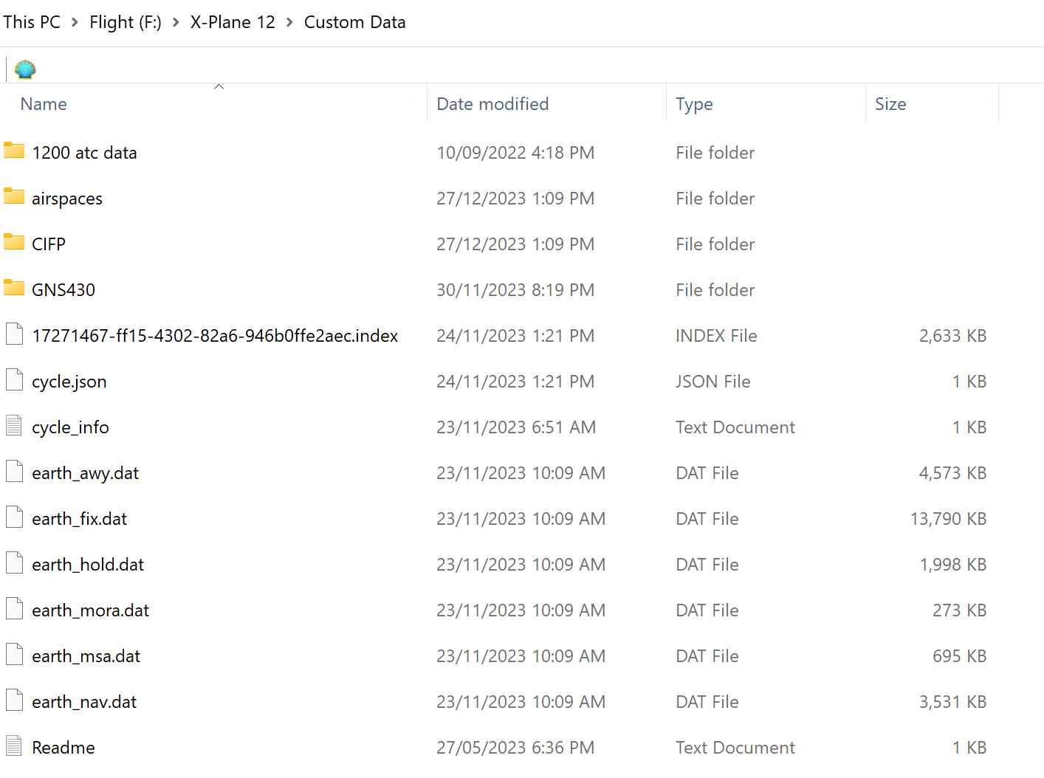This screenshot has width=1044, height=778.
Task: Click the shell icon in the toolbar
Action: point(25,69)
